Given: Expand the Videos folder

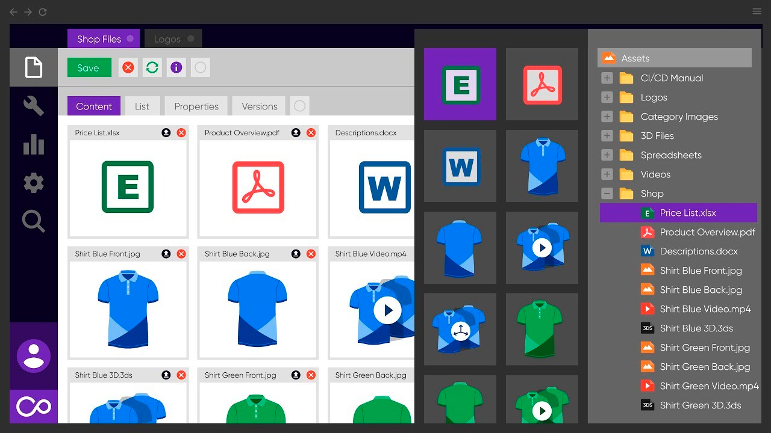Looking at the screenshot, I should coord(607,174).
